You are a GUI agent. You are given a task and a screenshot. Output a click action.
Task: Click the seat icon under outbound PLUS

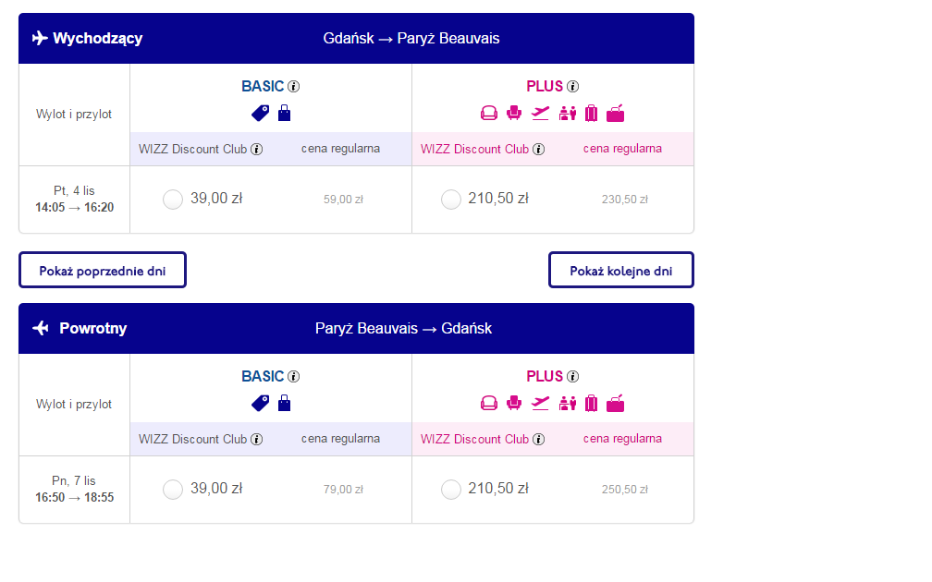[514, 113]
